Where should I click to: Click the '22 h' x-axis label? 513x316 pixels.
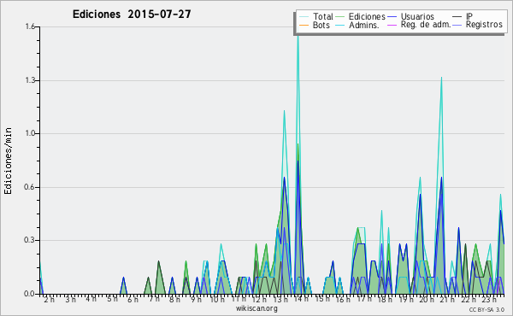tap(469, 299)
